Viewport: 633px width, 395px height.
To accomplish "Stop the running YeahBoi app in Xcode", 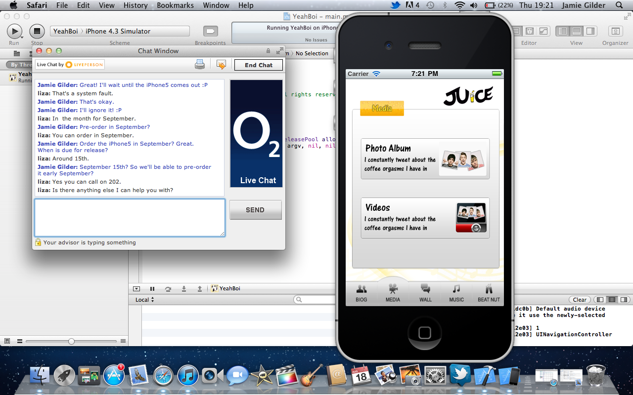I will pyautogui.click(x=37, y=32).
